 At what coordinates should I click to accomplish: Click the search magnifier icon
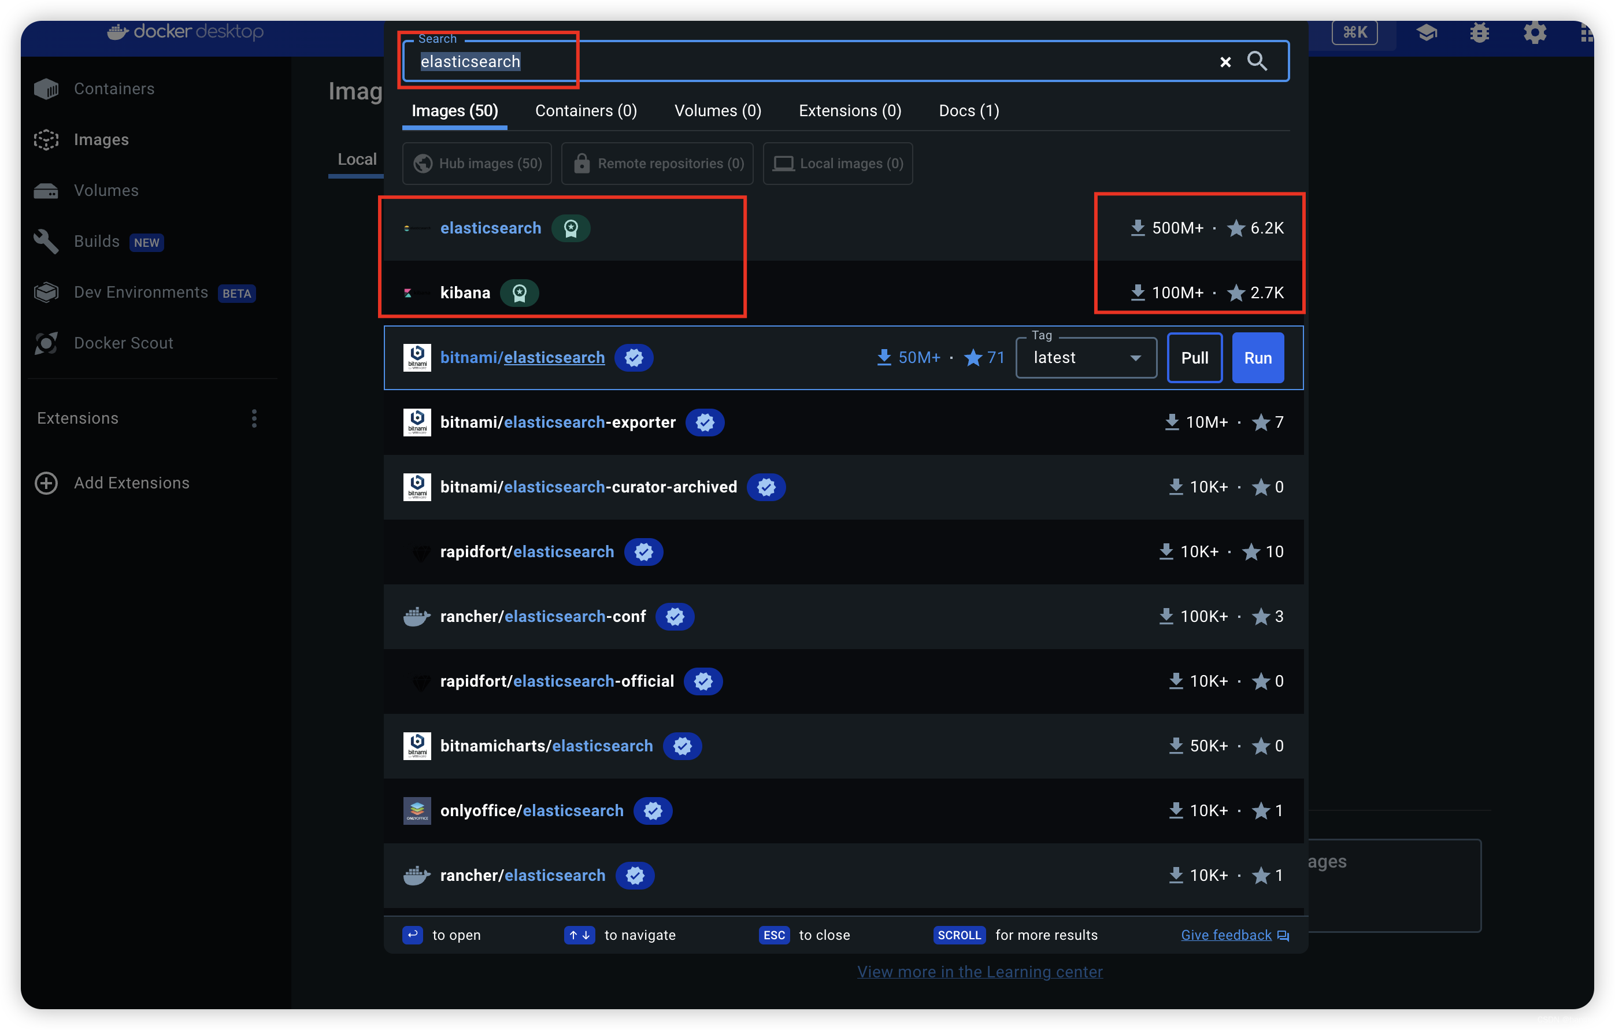[1256, 60]
